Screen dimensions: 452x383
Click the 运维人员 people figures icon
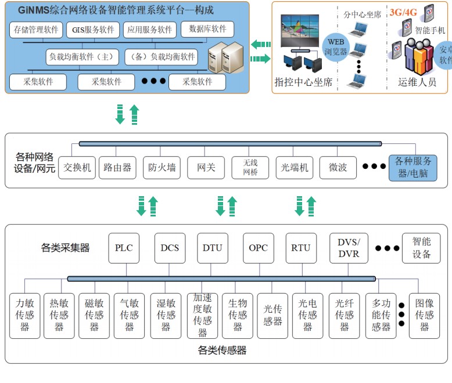(419, 56)
